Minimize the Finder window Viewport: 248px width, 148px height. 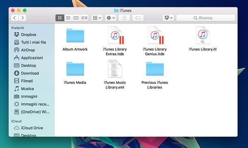19,11
